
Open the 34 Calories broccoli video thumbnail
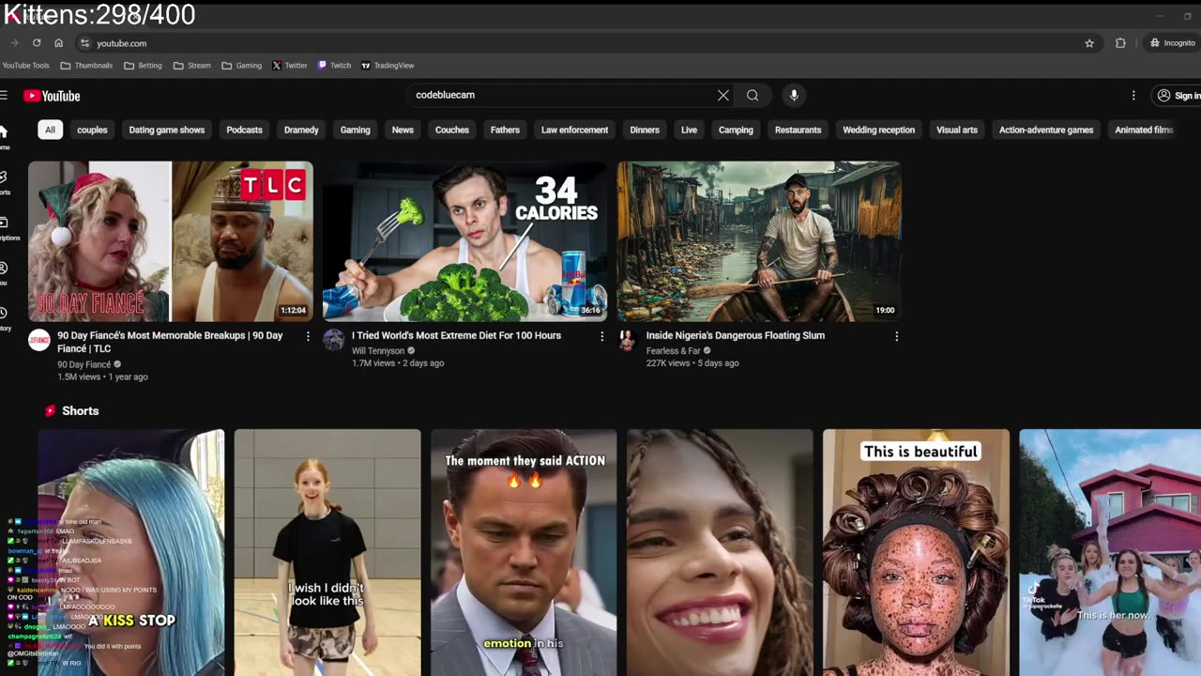465,241
